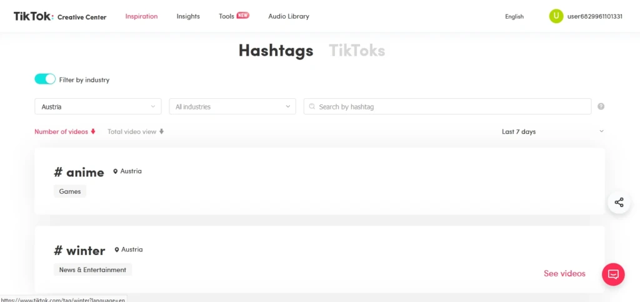Click username user6829961101331
The image size is (640, 302).
pyautogui.click(x=595, y=17)
